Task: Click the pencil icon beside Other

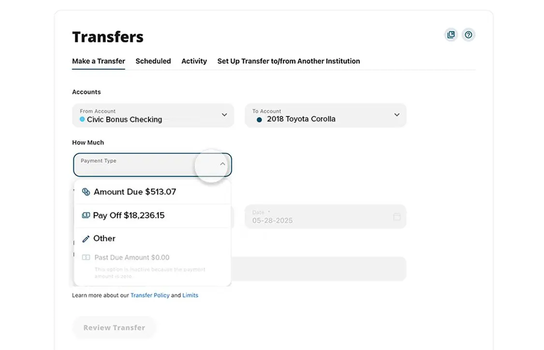Action: click(x=86, y=238)
